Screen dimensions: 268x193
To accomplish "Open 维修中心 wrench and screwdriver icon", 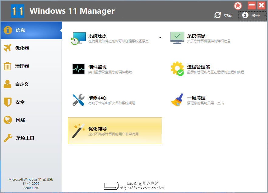I will click(78, 100).
